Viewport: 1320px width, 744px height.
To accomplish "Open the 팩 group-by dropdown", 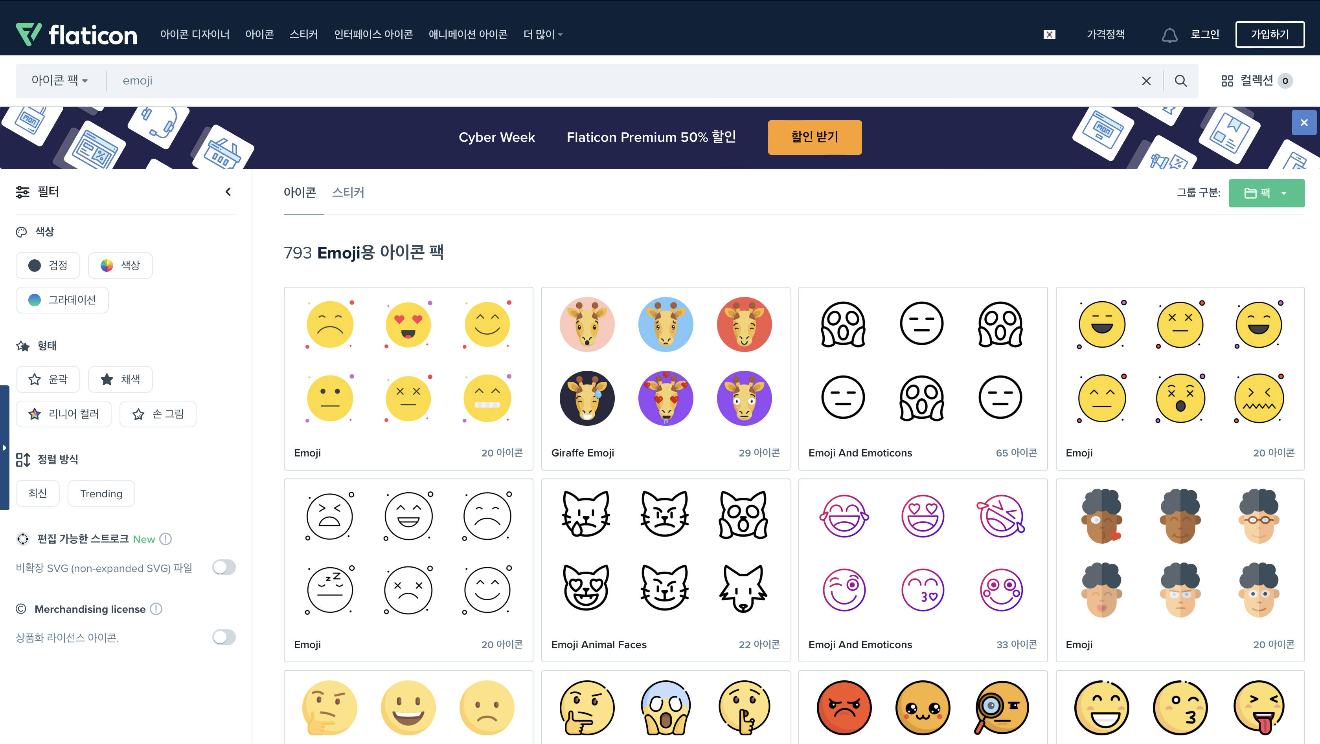I will [1266, 193].
